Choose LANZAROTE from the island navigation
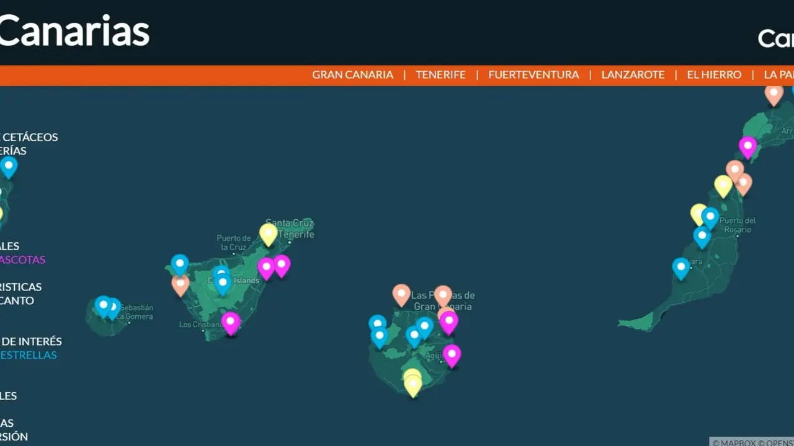Viewport: 794px width, 446px height. (633, 75)
